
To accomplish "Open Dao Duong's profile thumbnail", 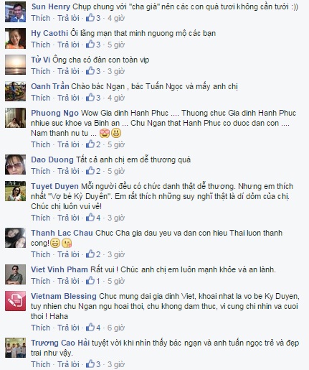I will [x=15, y=165].
